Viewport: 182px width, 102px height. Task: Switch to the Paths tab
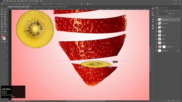pyautogui.click(x=167, y=8)
